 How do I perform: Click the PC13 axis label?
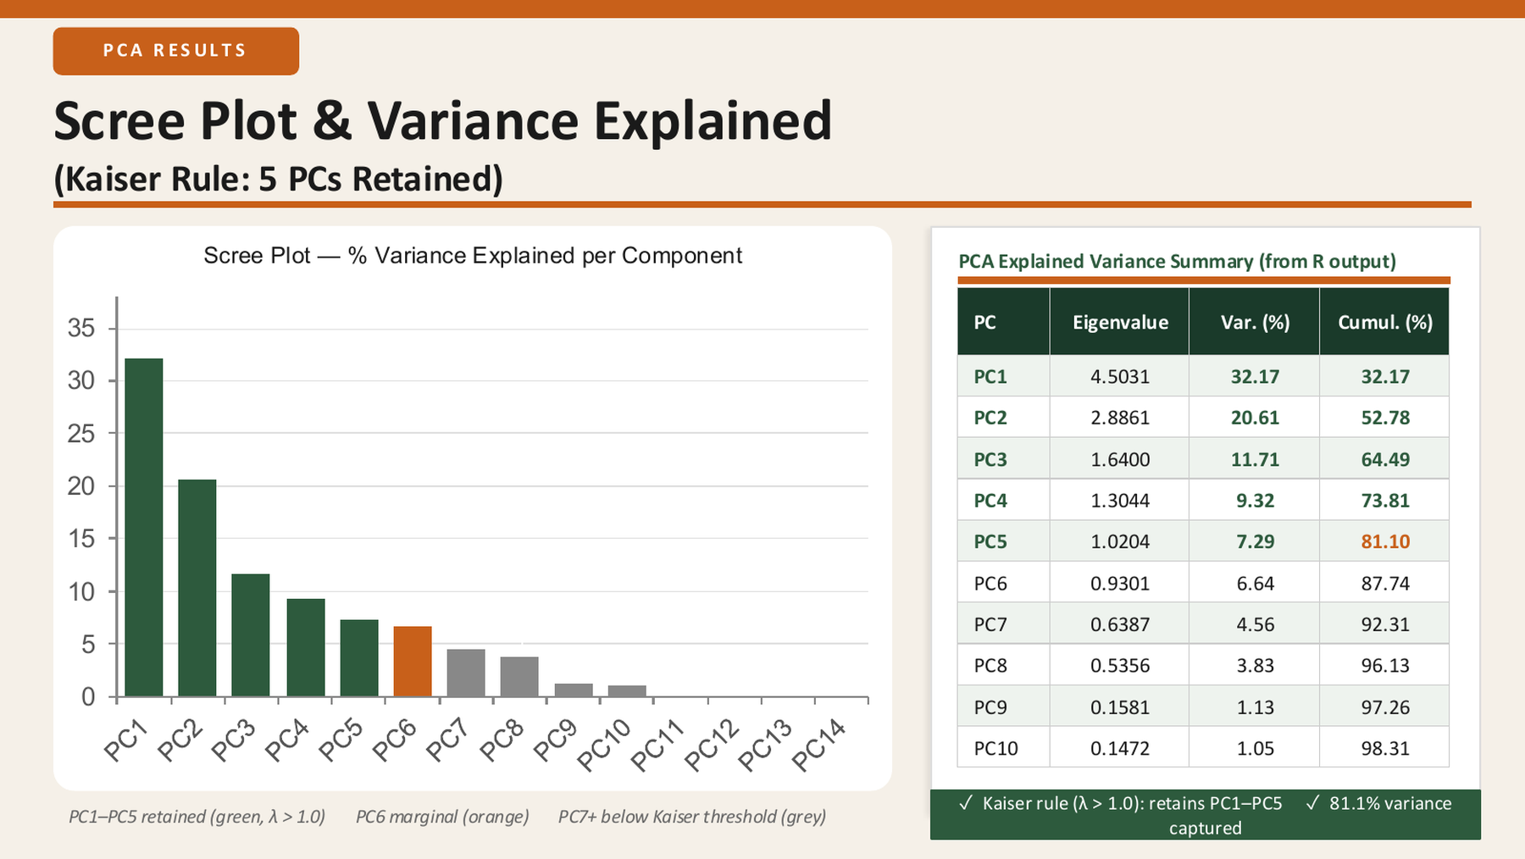(x=766, y=745)
